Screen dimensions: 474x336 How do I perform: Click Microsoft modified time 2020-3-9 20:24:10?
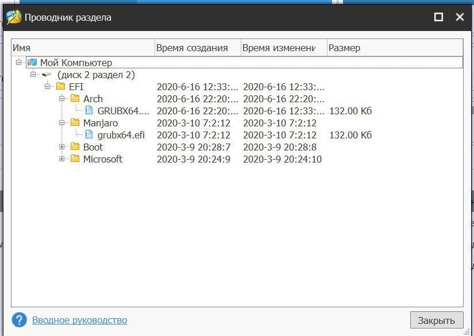coord(282,159)
